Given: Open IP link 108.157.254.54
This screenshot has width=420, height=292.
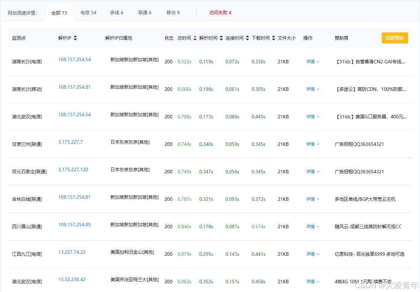Looking at the screenshot, I should coord(74,60).
